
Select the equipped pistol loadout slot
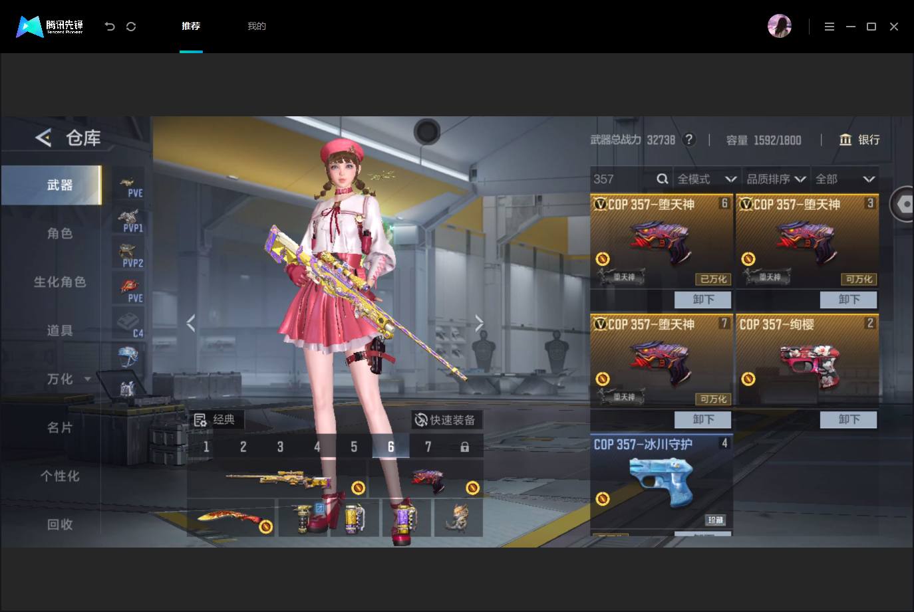pyautogui.click(x=426, y=480)
